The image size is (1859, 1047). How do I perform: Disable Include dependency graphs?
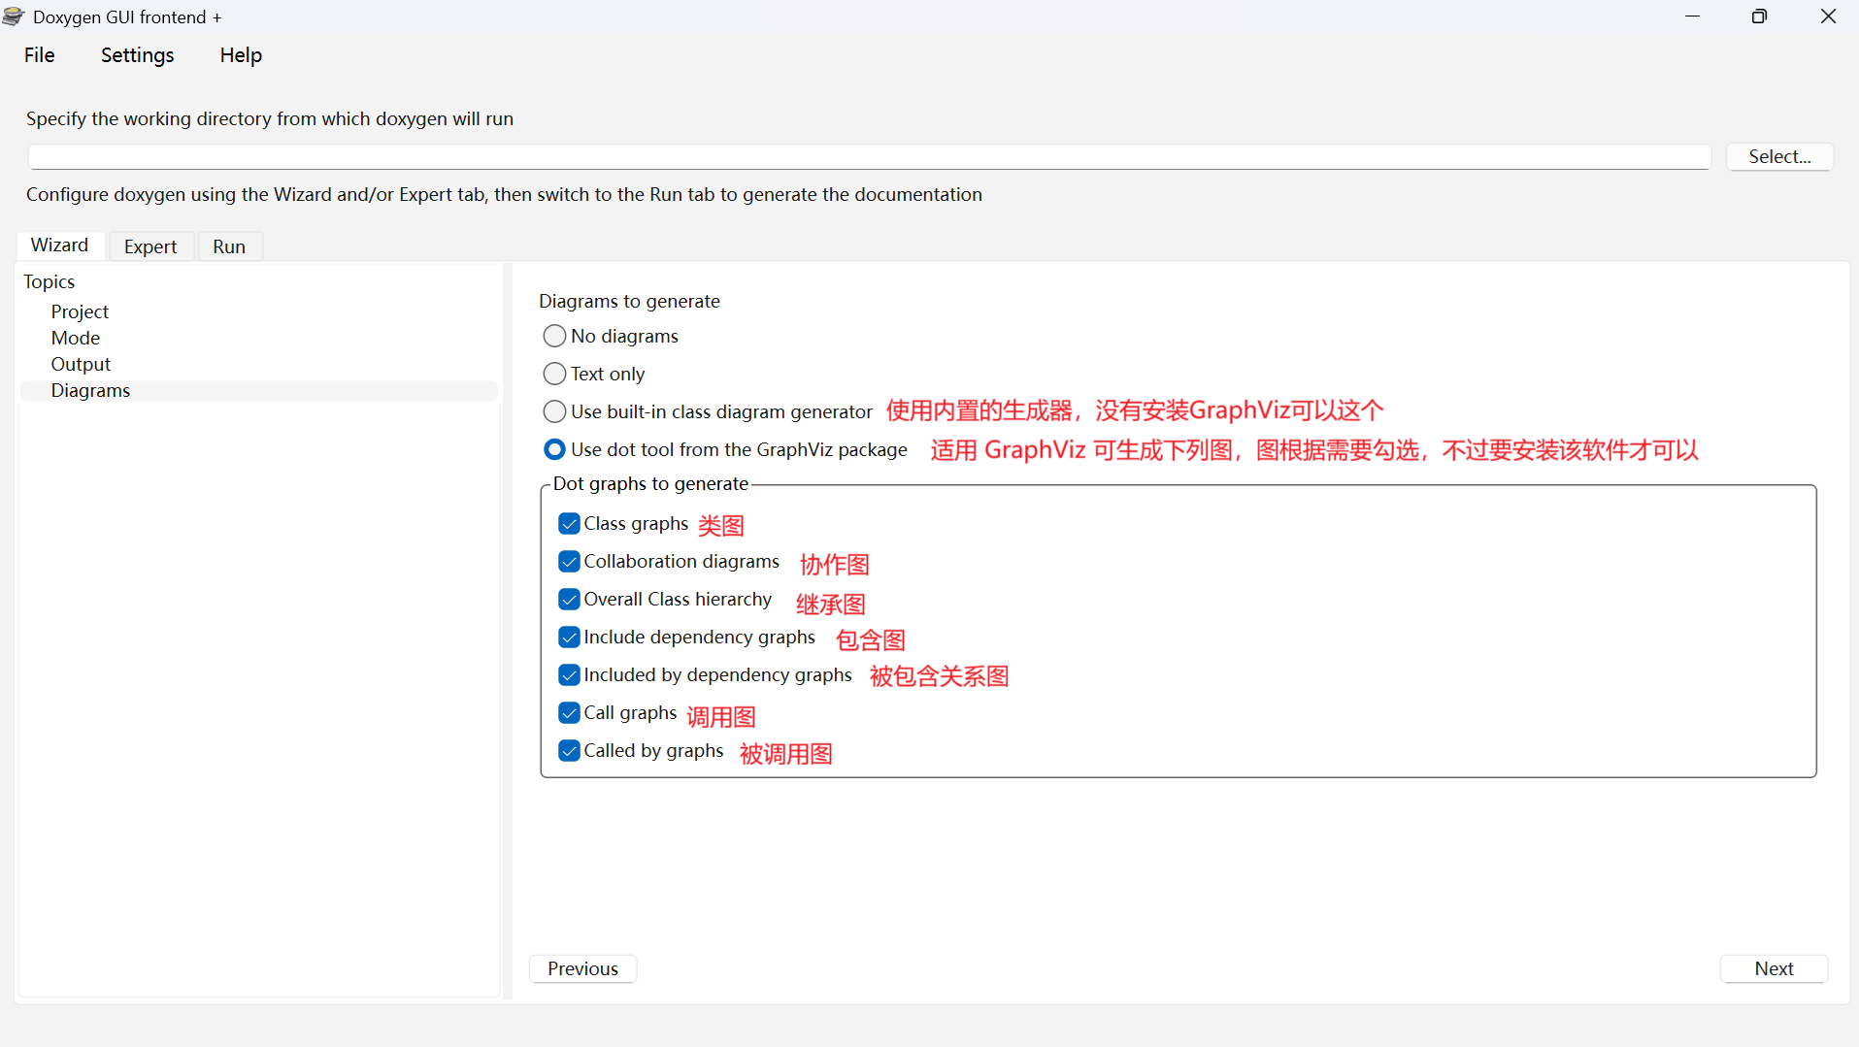(569, 638)
